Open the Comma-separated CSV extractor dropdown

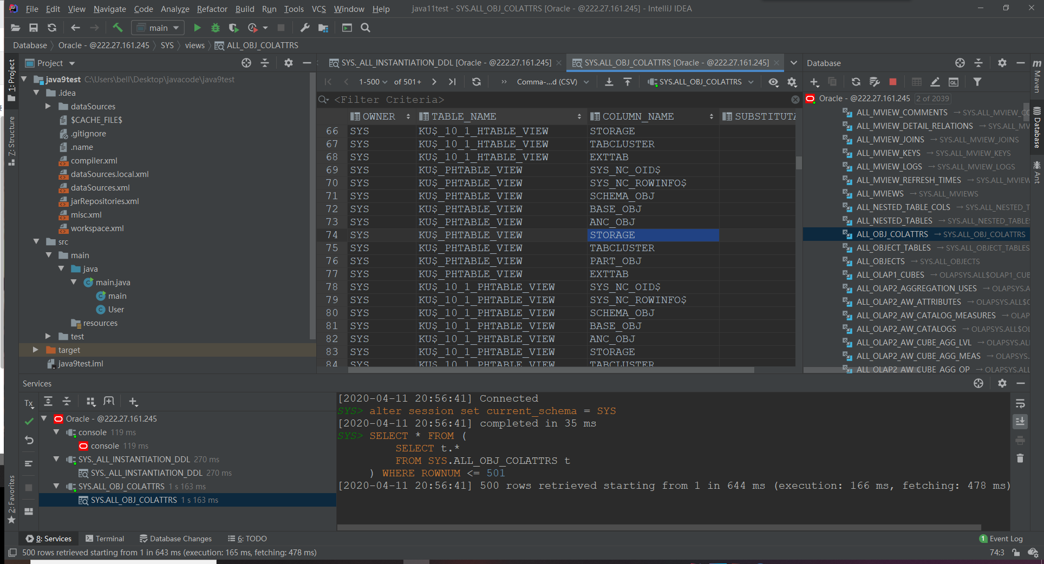552,82
